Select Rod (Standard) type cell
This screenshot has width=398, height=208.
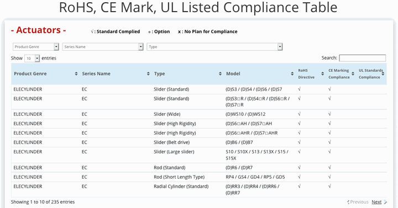(x=170, y=168)
